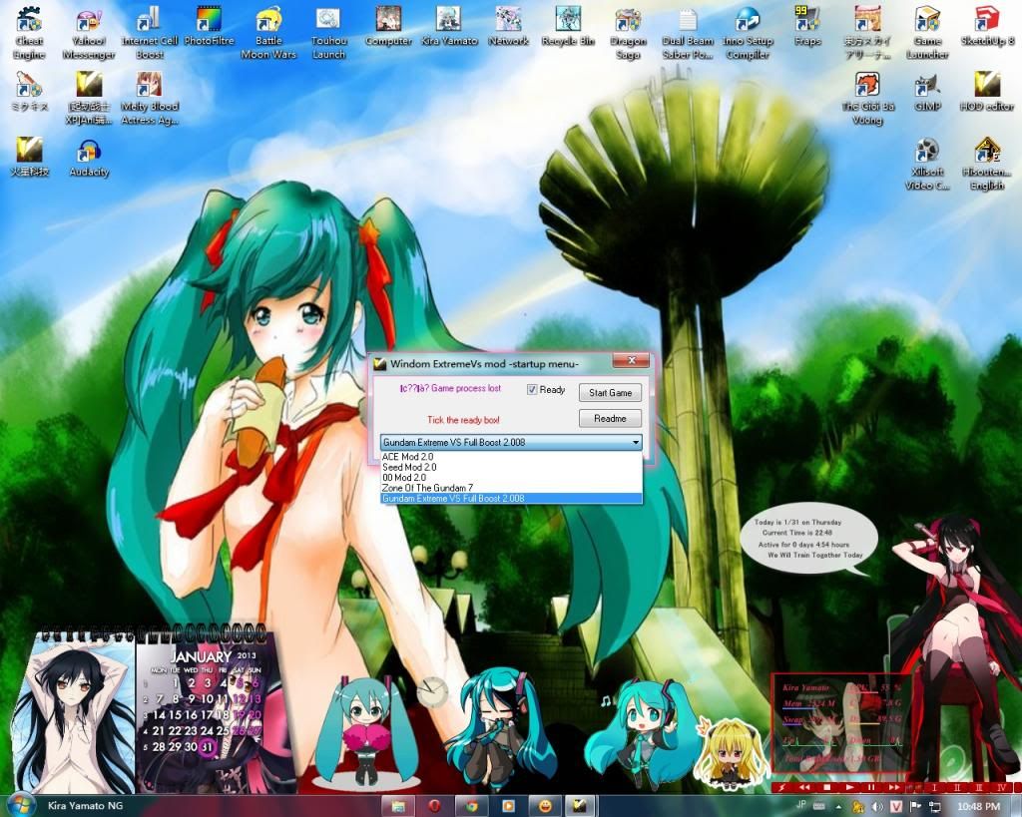This screenshot has width=1022, height=817.
Task: Pick 00 Mod 2.0 option
Action: 511,478
